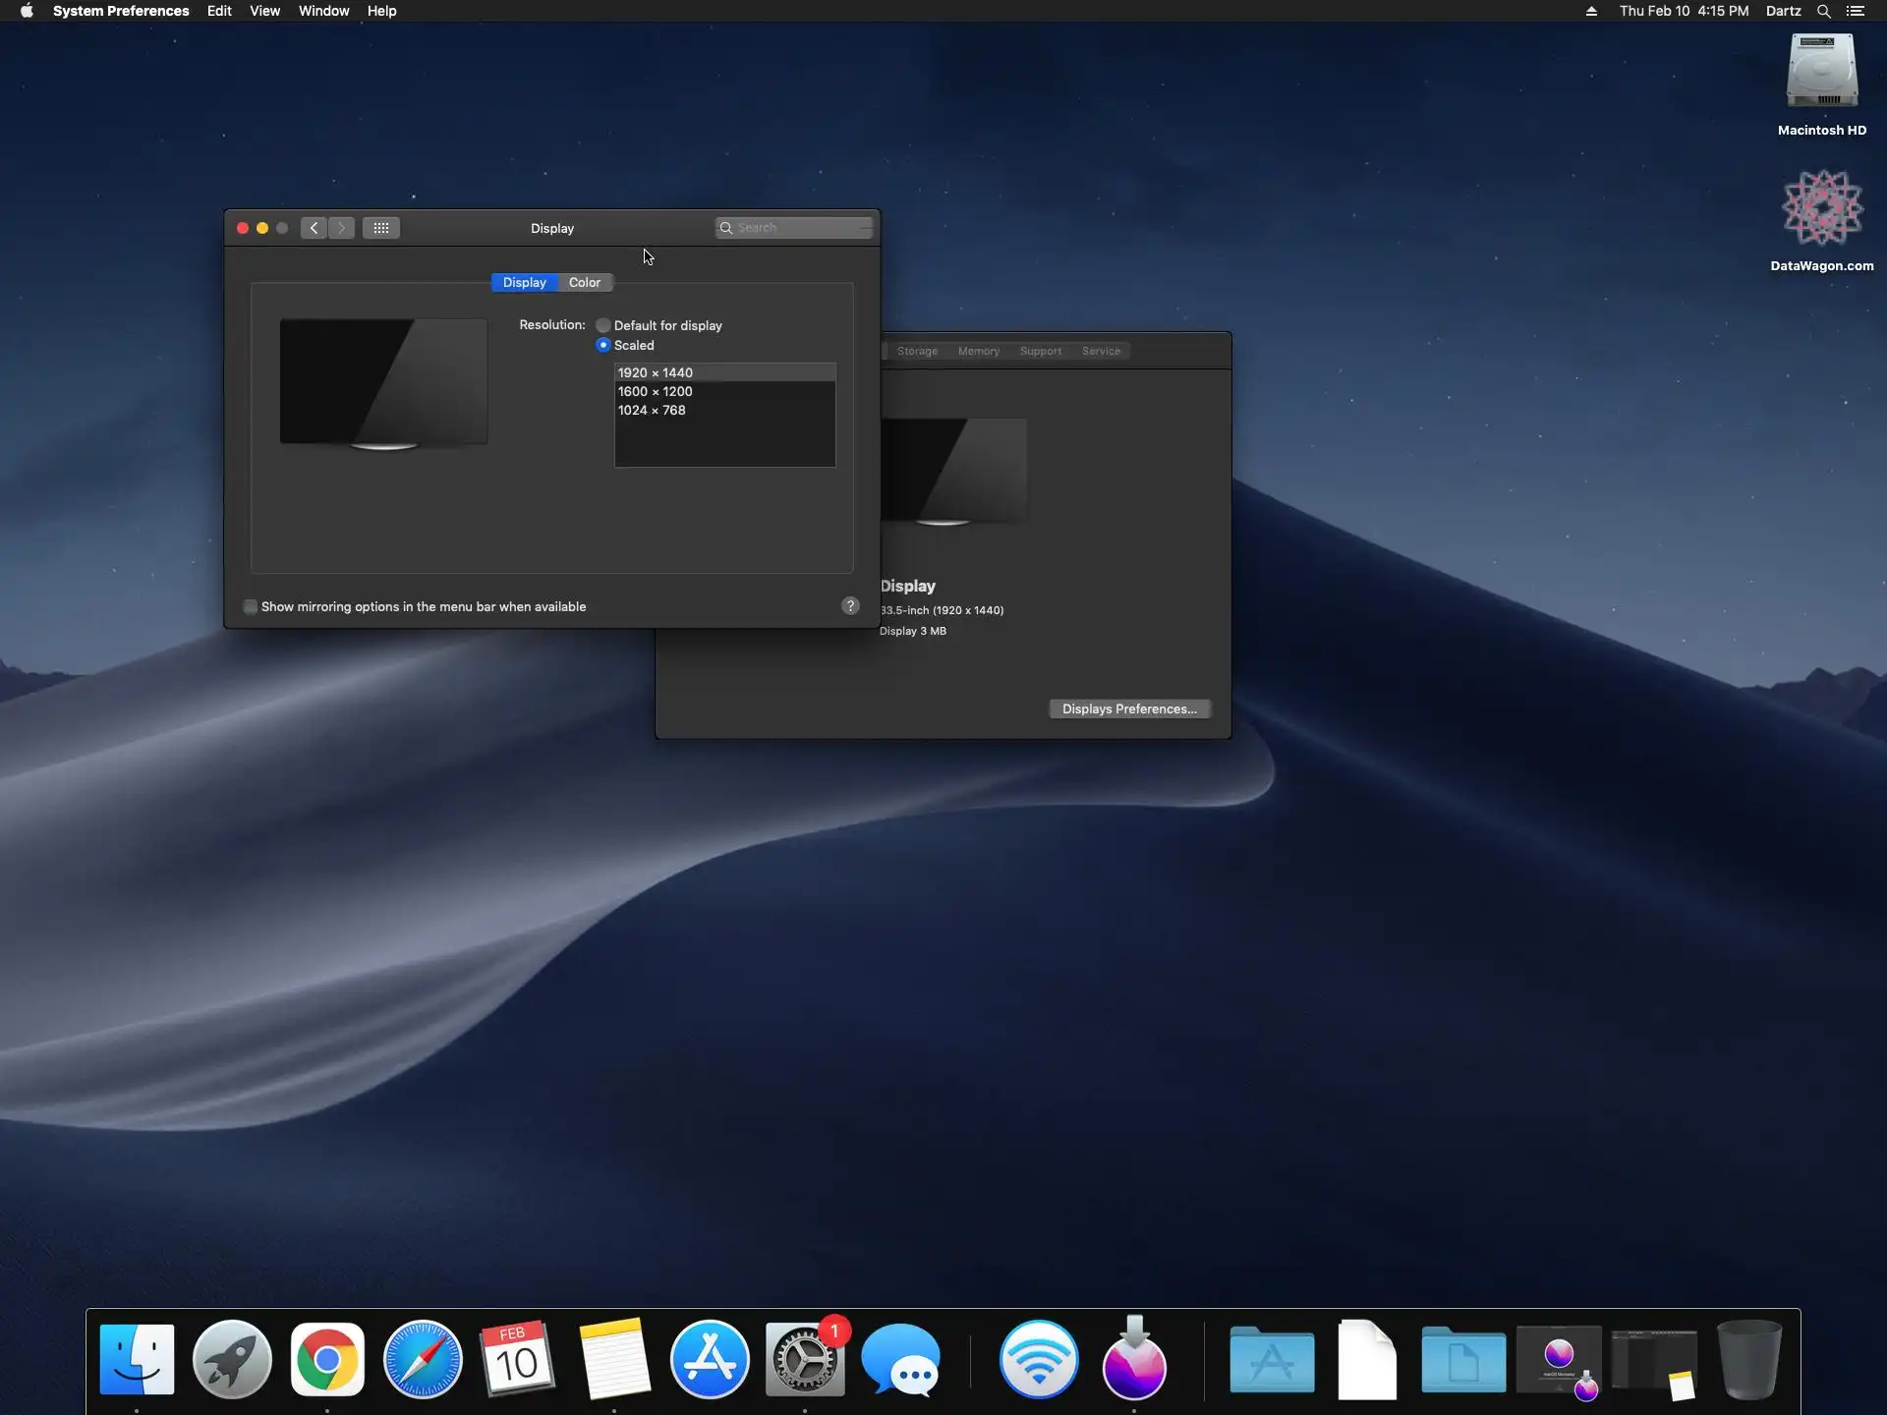The width and height of the screenshot is (1887, 1415).
Task: Switch to the Color tab
Action: [584, 282]
